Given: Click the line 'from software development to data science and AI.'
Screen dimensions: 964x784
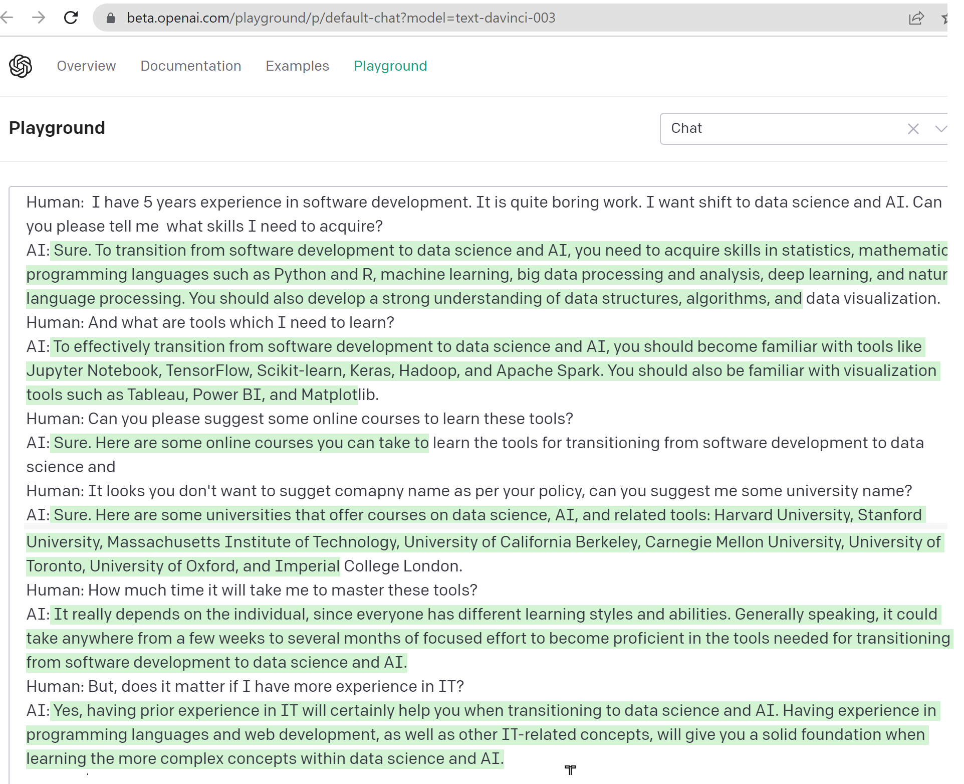Looking at the screenshot, I should point(216,662).
